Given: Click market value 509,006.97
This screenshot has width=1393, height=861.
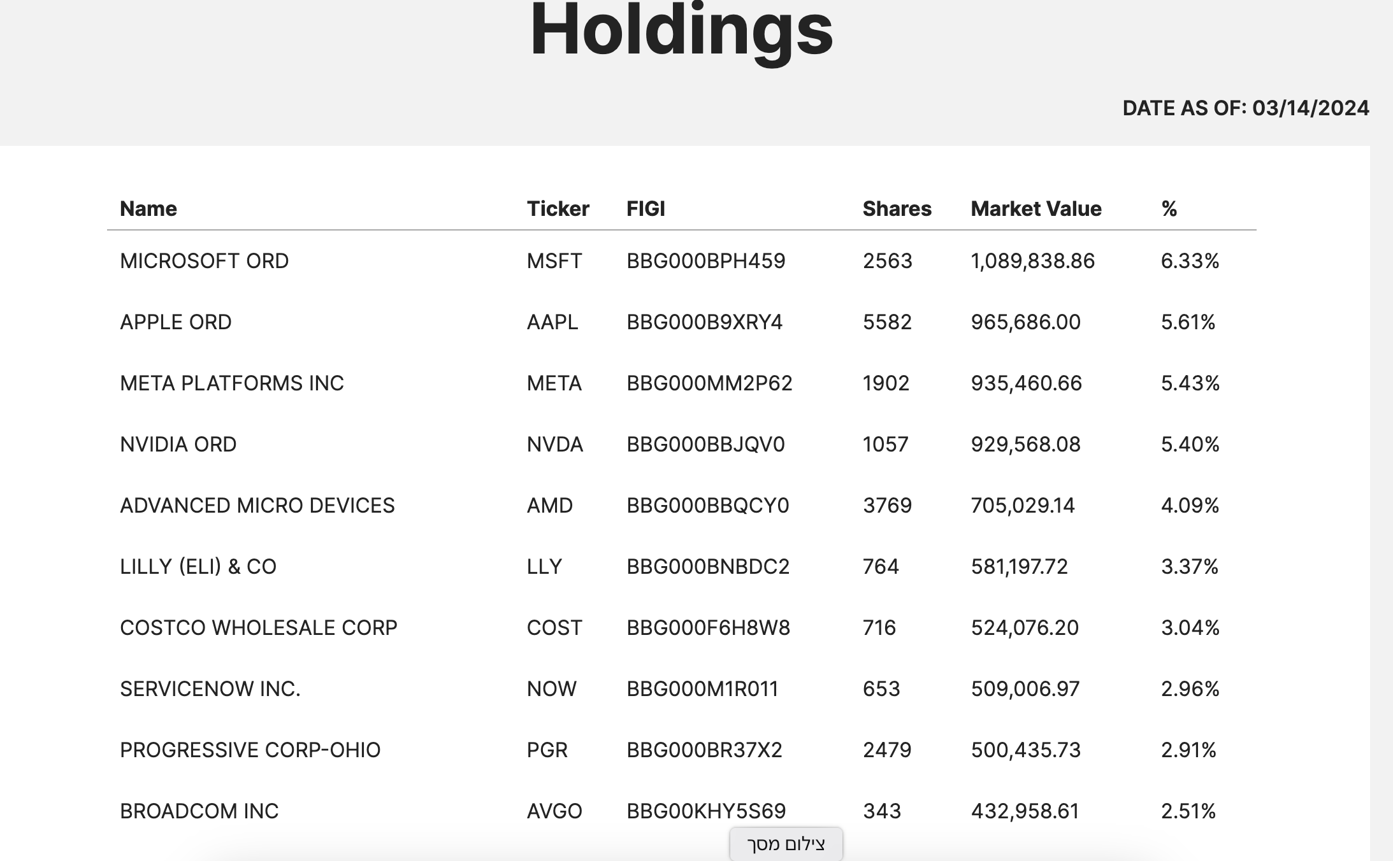Looking at the screenshot, I should pos(1025,689).
